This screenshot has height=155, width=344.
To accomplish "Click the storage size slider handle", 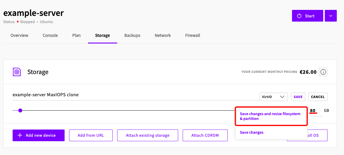I will (20, 111).
